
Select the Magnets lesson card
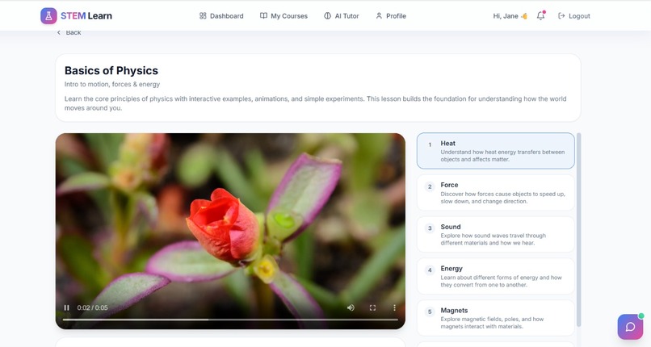point(496,318)
